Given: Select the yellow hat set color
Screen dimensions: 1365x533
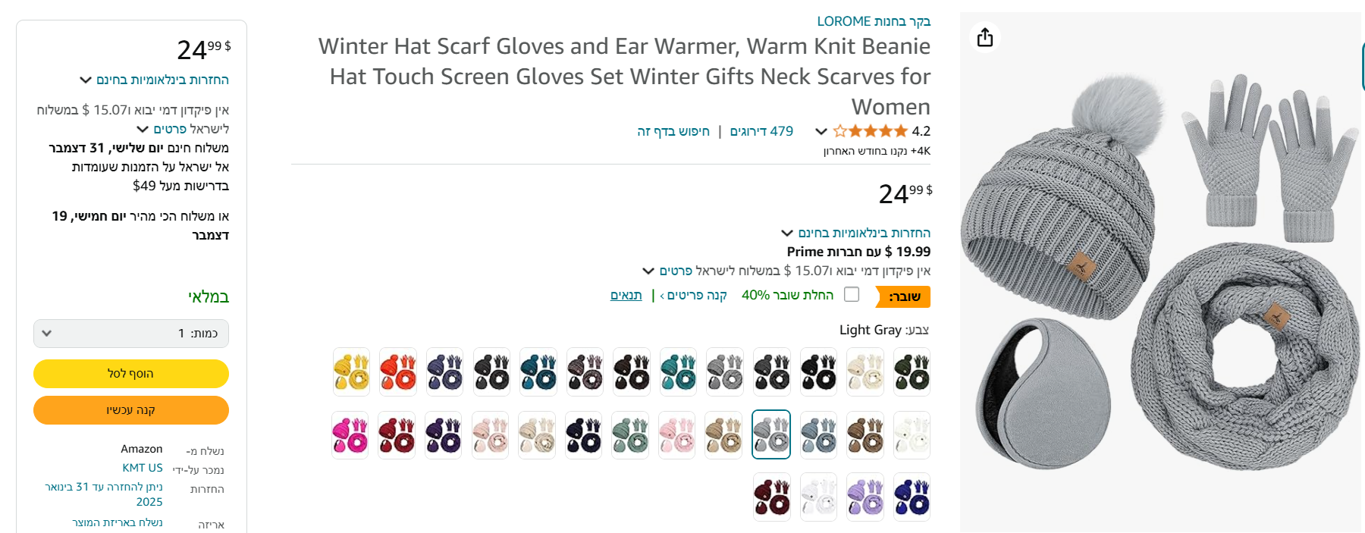Looking at the screenshot, I should (352, 372).
